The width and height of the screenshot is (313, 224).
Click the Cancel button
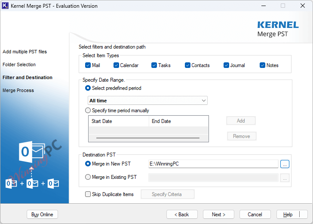point(255,215)
